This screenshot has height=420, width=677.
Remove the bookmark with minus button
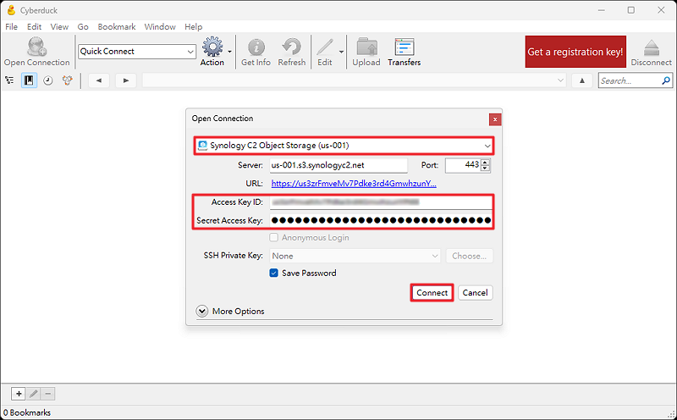tap(48, 394)
